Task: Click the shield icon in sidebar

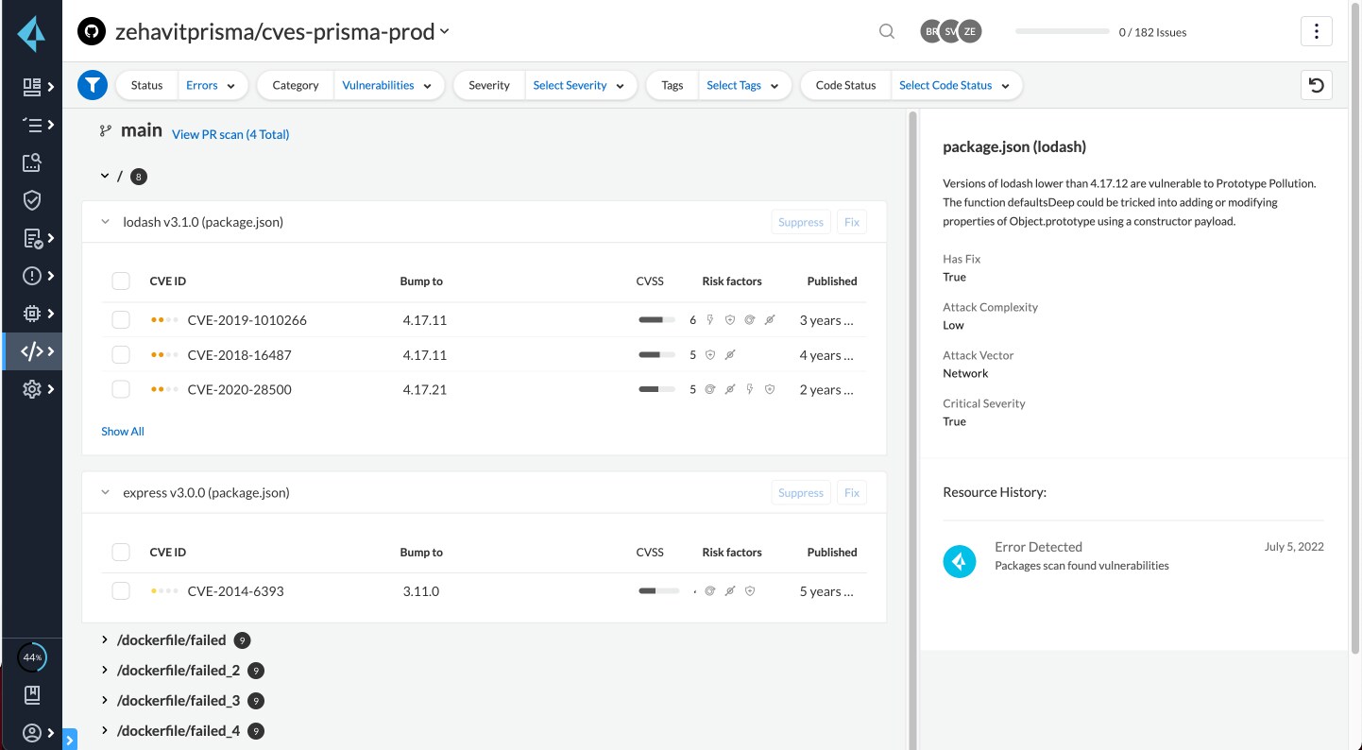Action: pyautogui.click(x=32, y=200)
